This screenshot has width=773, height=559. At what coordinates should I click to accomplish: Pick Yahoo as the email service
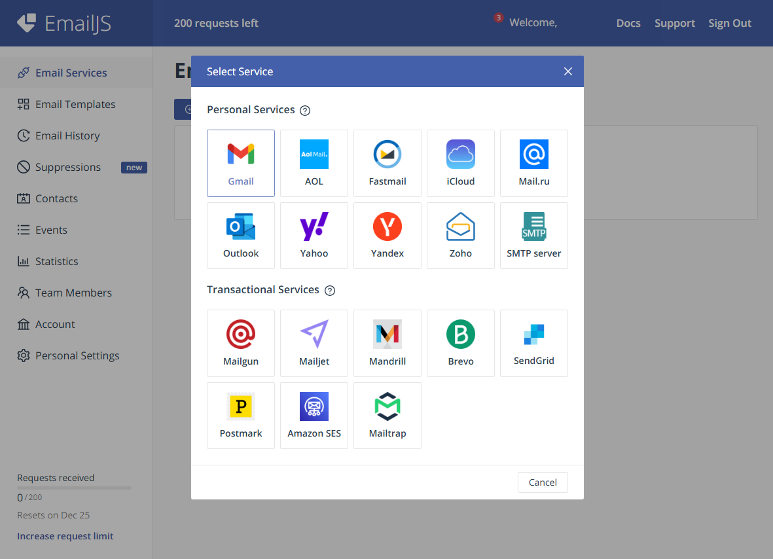coord(314,236)
